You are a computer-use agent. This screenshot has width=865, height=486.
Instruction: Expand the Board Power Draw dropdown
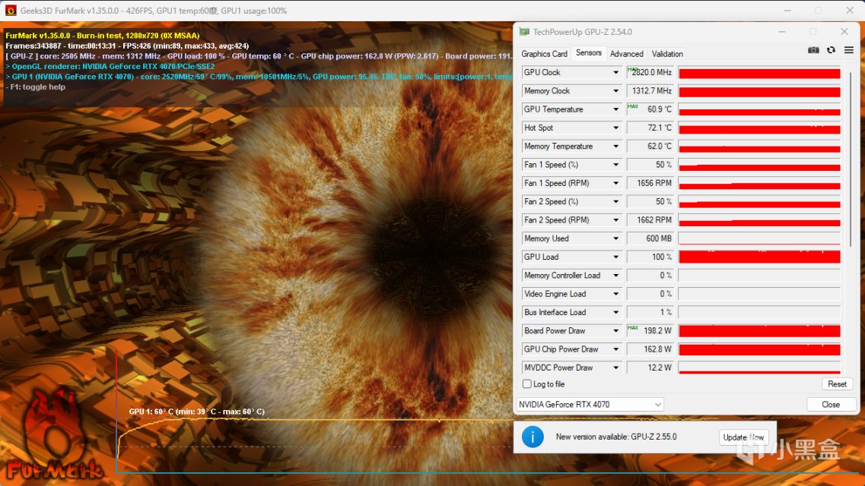615,331
